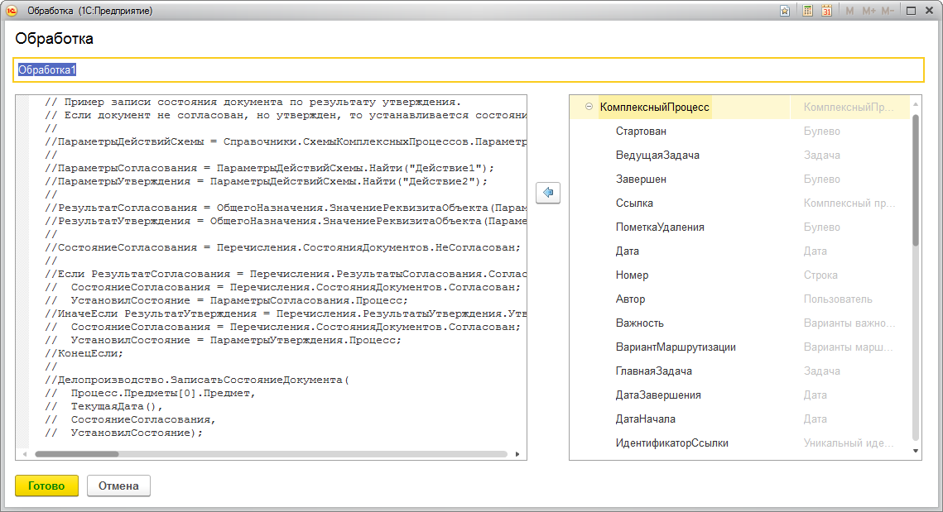Click the horizontal scrollbar thumb in code editor

76,454
